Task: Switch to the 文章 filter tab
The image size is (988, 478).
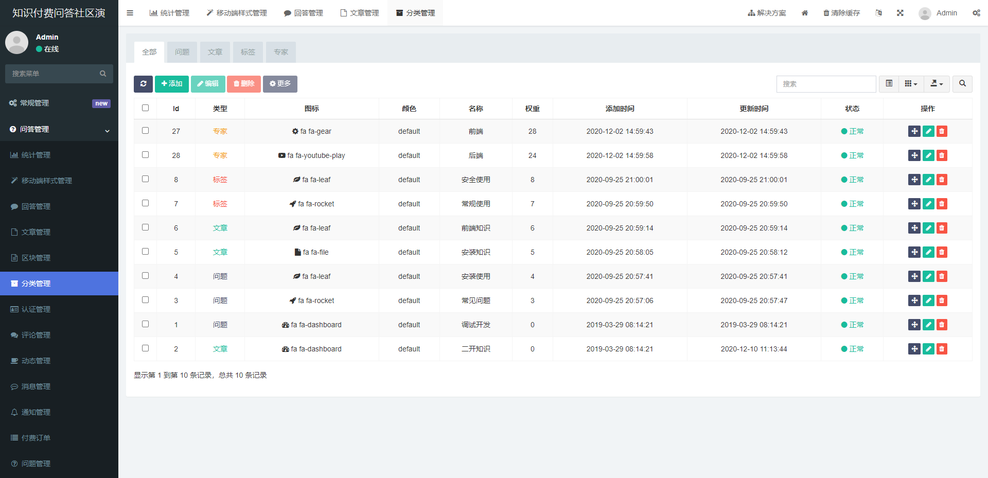Action: pyautogui.click(x=215, y=52)
